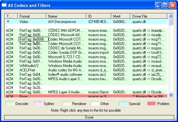Select Audio codec for MS A... entry
Image resolution: width=178 pixels, height=122 pixels.
point(66,70)
